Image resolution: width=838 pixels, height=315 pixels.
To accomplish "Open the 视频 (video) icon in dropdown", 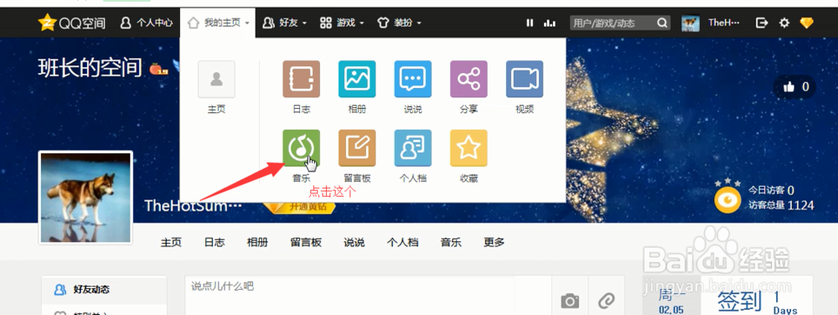I will coord(525,79).
